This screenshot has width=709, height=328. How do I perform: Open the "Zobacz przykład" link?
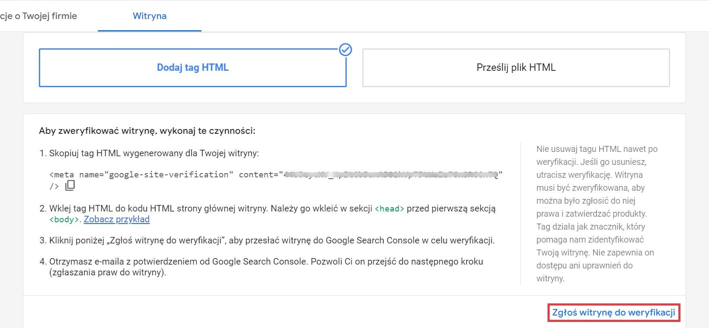[x=117, y=219]
